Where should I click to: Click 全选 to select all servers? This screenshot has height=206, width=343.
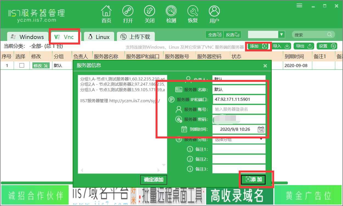(214, 34)
